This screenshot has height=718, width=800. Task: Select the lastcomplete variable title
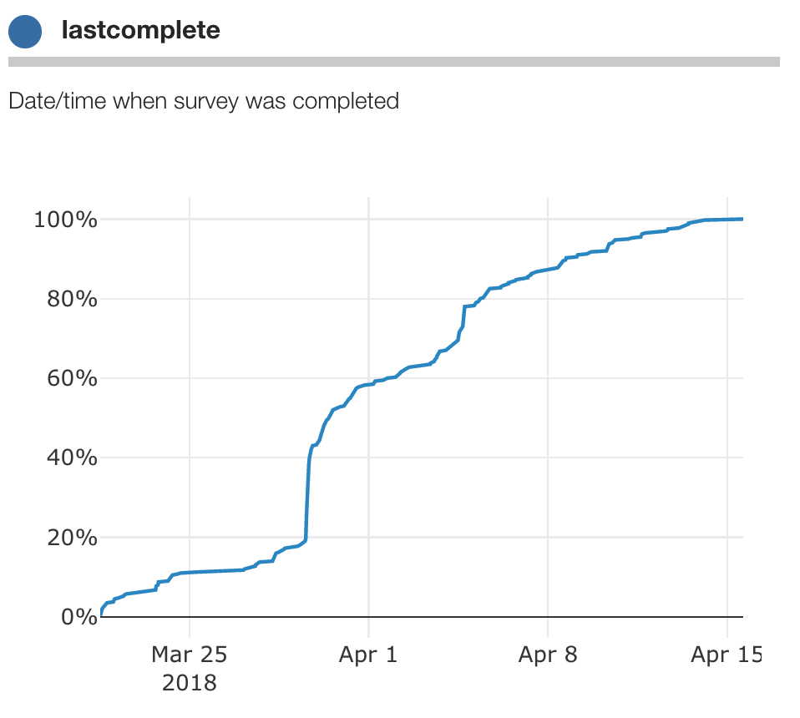[140, 31]
